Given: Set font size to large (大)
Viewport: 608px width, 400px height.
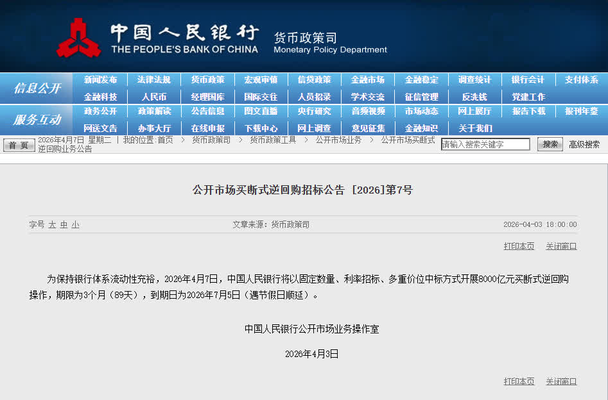Looking at the screenshot, I should pyautogui.click(x=53, y=224).
